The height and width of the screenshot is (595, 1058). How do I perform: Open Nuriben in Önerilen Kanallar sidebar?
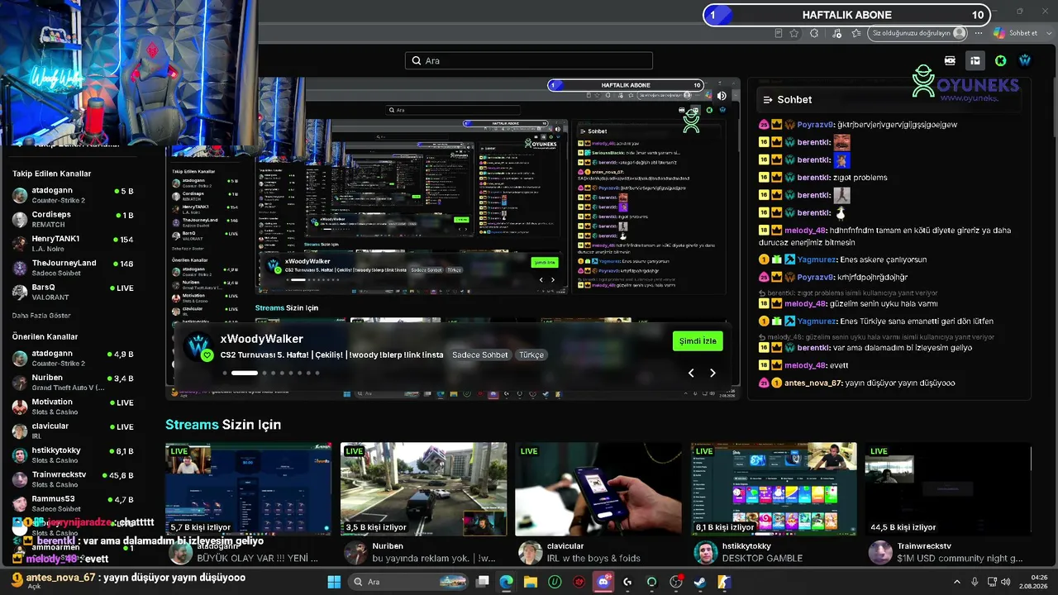(x=73, y=382)
